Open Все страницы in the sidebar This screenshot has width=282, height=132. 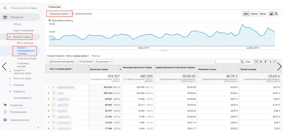(25, 43)
